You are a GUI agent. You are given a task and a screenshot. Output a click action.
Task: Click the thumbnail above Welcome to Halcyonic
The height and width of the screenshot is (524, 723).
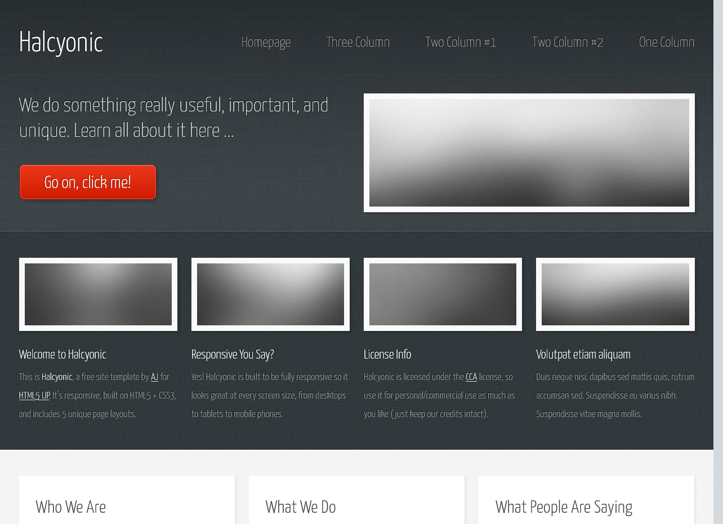[98, 294]
